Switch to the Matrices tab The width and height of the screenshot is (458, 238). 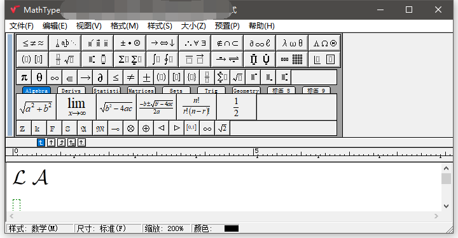(141, 90)
